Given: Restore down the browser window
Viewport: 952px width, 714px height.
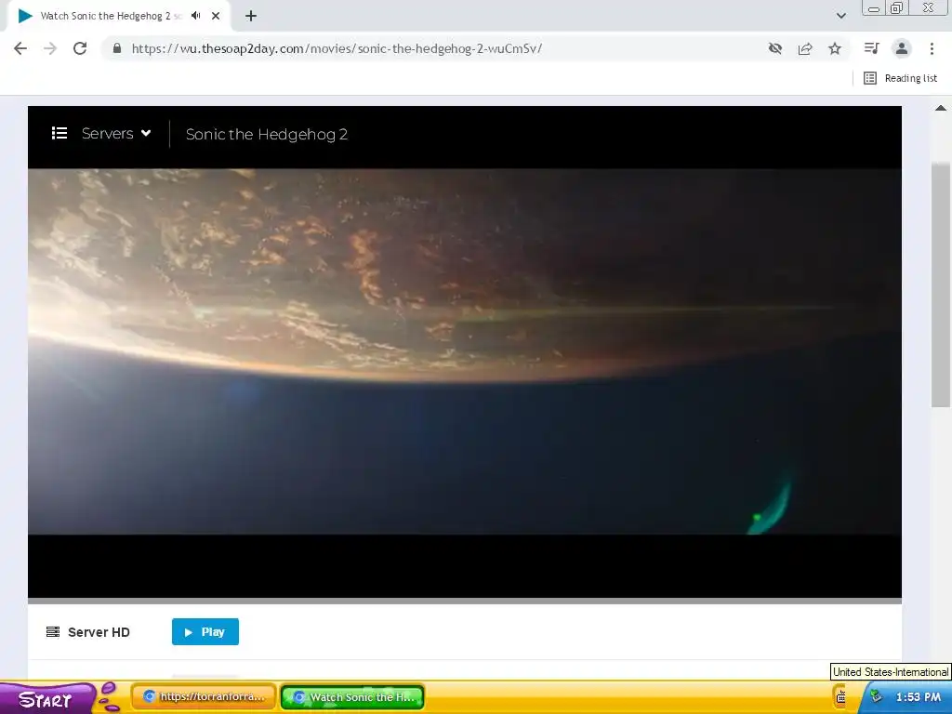Looking at the screenshot, I should click(x=897, y=7).
